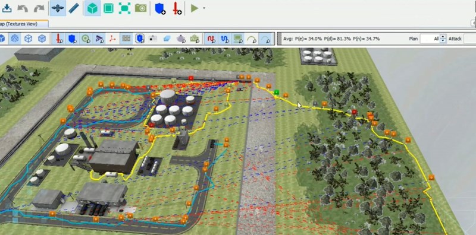Screen dimensions: 476x235
Task: Toggle the pan/move navigation tool
Action: pyautogui.click(x=58, y=8)
